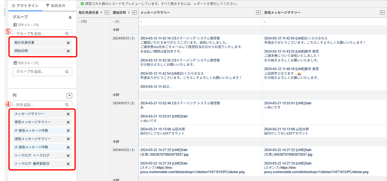
Task: Click the 行をグループ化 label
Action: click(26, 25)
